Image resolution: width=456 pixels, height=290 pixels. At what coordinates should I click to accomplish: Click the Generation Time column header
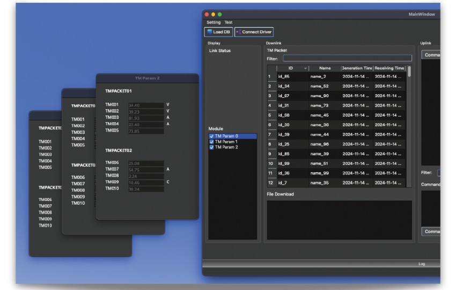(357, 68)
